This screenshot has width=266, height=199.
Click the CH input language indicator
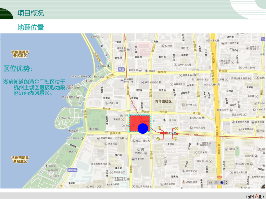point(210,183)
